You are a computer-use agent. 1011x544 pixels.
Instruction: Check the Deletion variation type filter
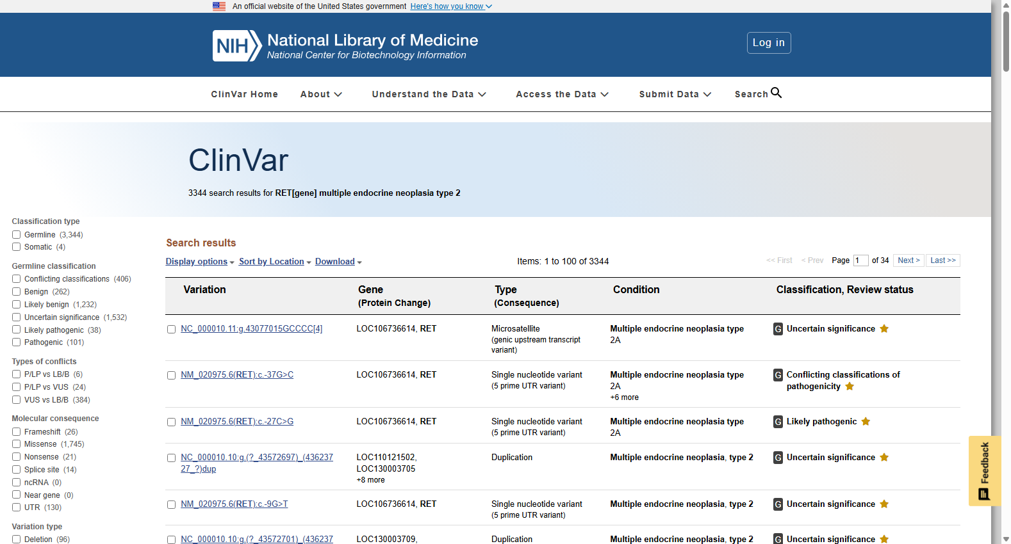click(x=17, y=540)
